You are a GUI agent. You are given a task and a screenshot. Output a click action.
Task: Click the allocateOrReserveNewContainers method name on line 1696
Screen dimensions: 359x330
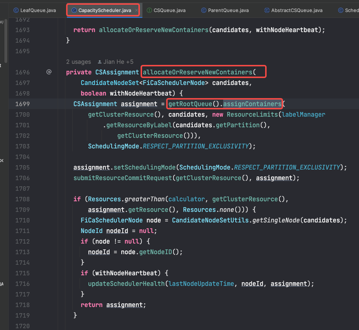tap(197, 72)
